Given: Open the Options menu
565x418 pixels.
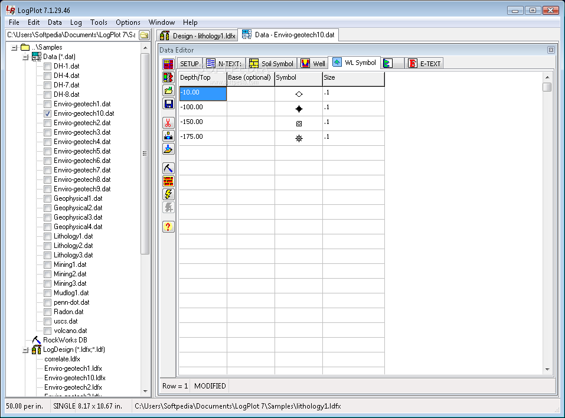Looking at the screenshot, I should pyautogui.click(x=128, y=22).
